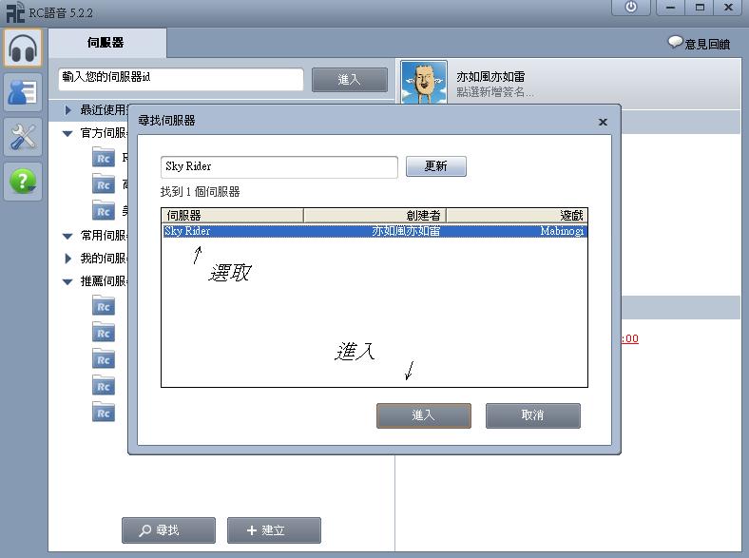Click the 尋找 search button

click(168, 530)
